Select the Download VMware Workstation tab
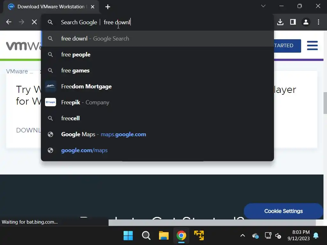327x245 pixels. (x=51, y=7)
